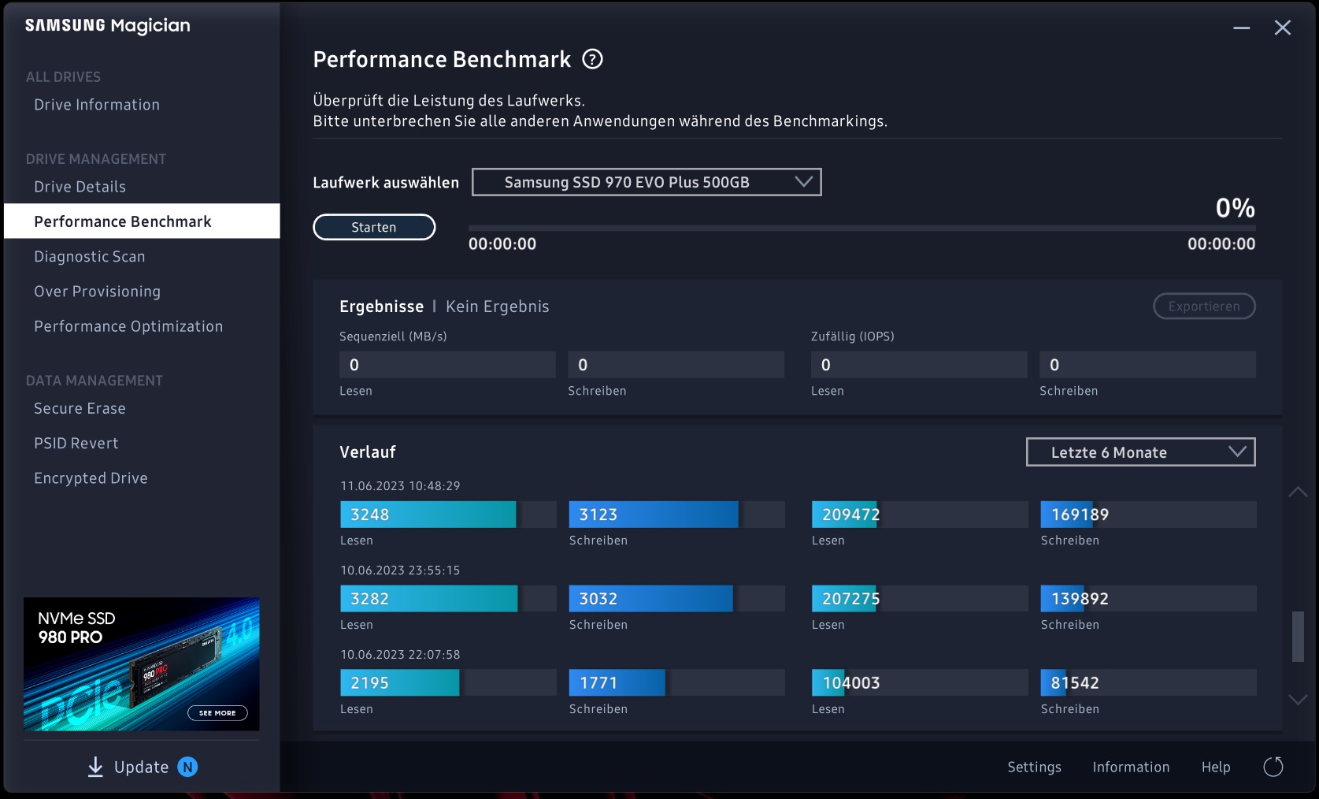
Task: Click the 81542 random write bar
Action: coord(1148,683)
